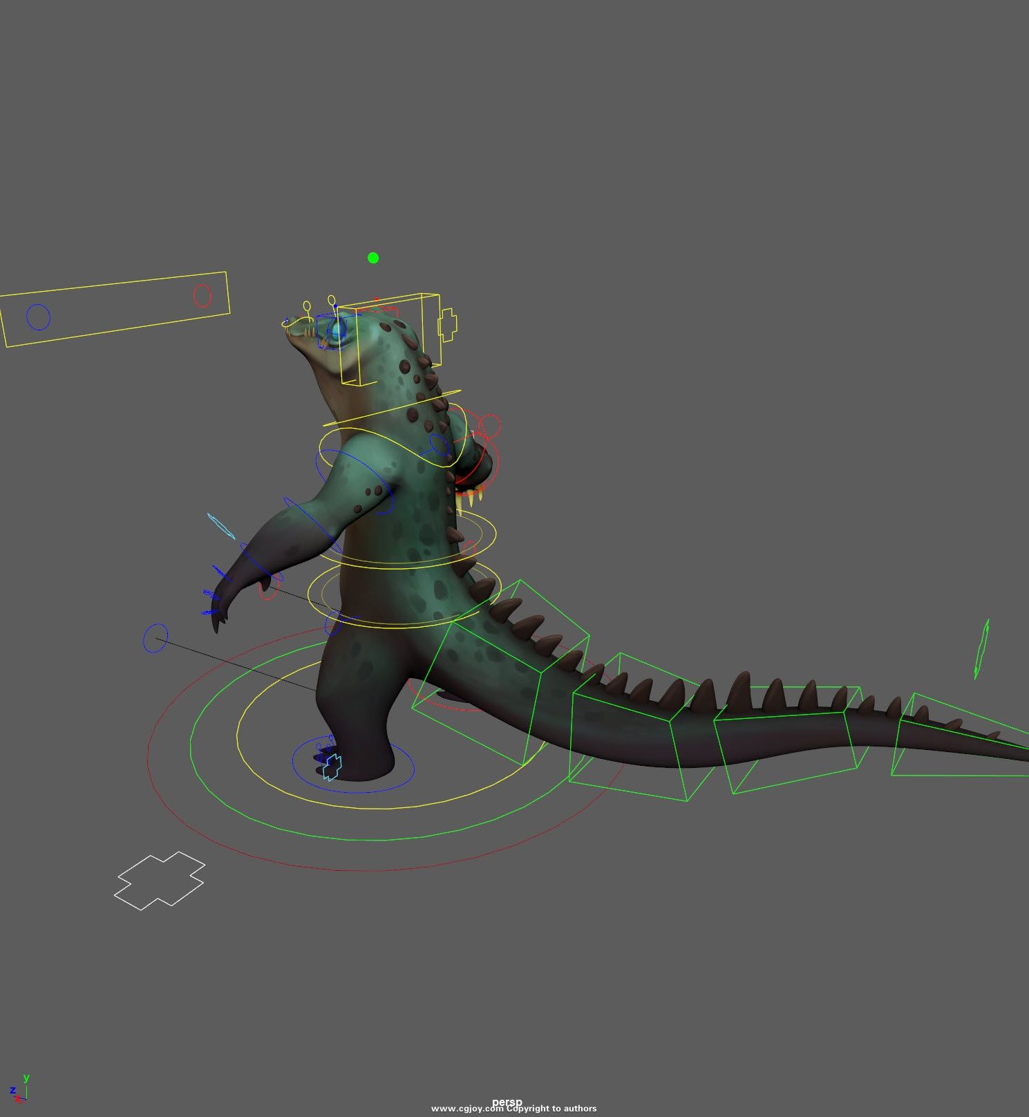1029x1117 pixels.
Task: Select the cyan cross control at the foot
Action: point(332,767)
